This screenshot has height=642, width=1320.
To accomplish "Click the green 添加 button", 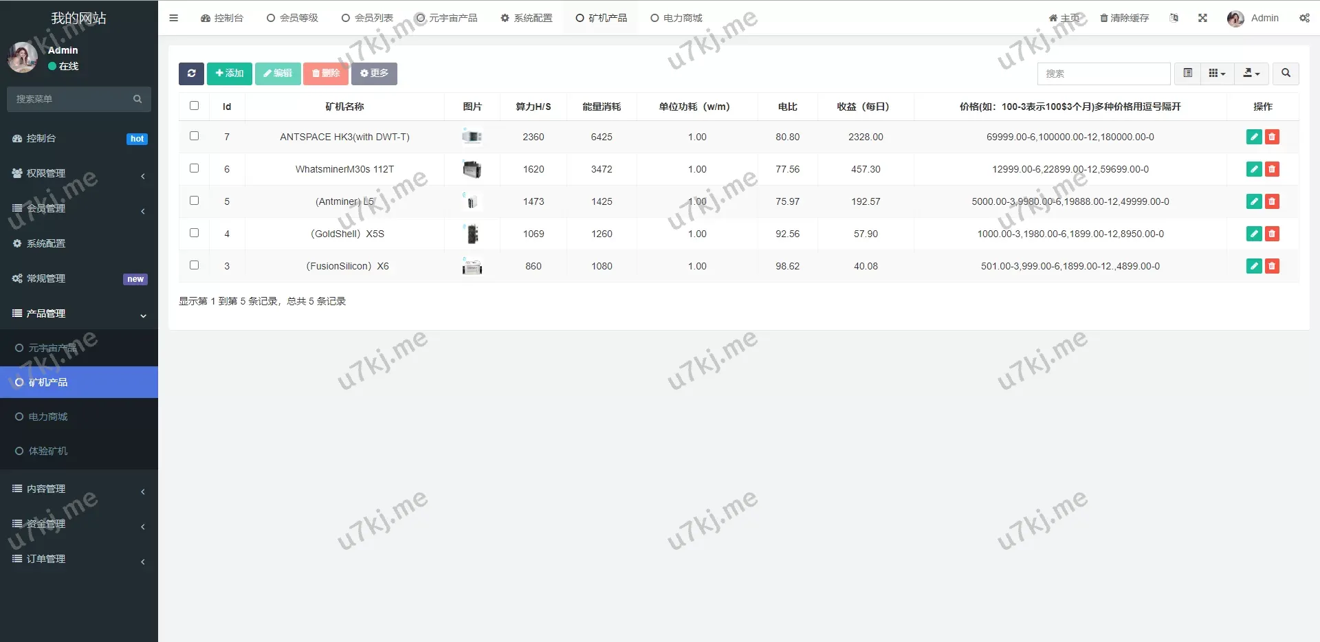I will point(229,74).
